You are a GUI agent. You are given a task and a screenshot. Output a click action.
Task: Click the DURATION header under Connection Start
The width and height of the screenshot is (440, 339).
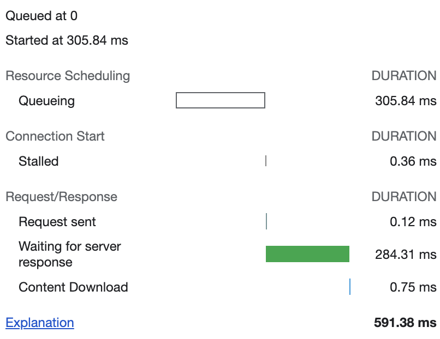click(404, 136)
